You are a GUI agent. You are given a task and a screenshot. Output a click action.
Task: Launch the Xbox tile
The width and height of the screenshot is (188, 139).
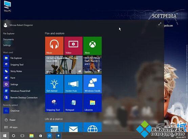92,46
